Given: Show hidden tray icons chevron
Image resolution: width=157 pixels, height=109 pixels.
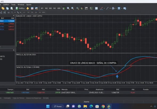Looking at the screenshot, I should click(151, 106).
